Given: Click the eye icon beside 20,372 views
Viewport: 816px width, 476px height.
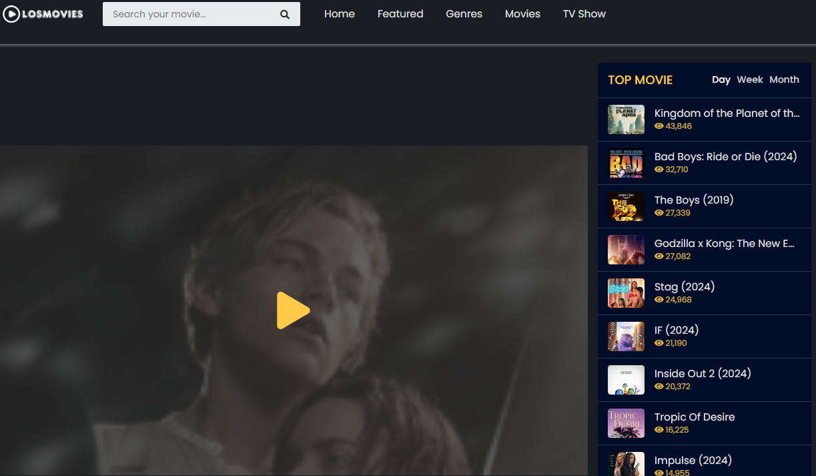Looking at the screenshot, I should (x=659, y=387).
